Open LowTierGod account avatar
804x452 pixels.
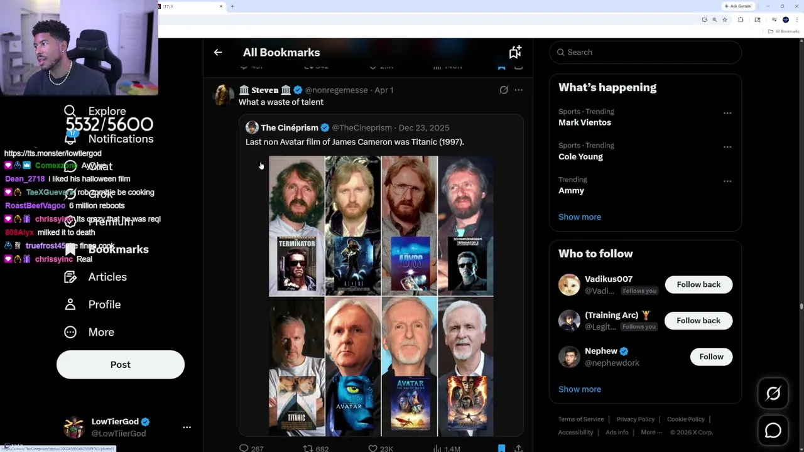pos(74,427)
